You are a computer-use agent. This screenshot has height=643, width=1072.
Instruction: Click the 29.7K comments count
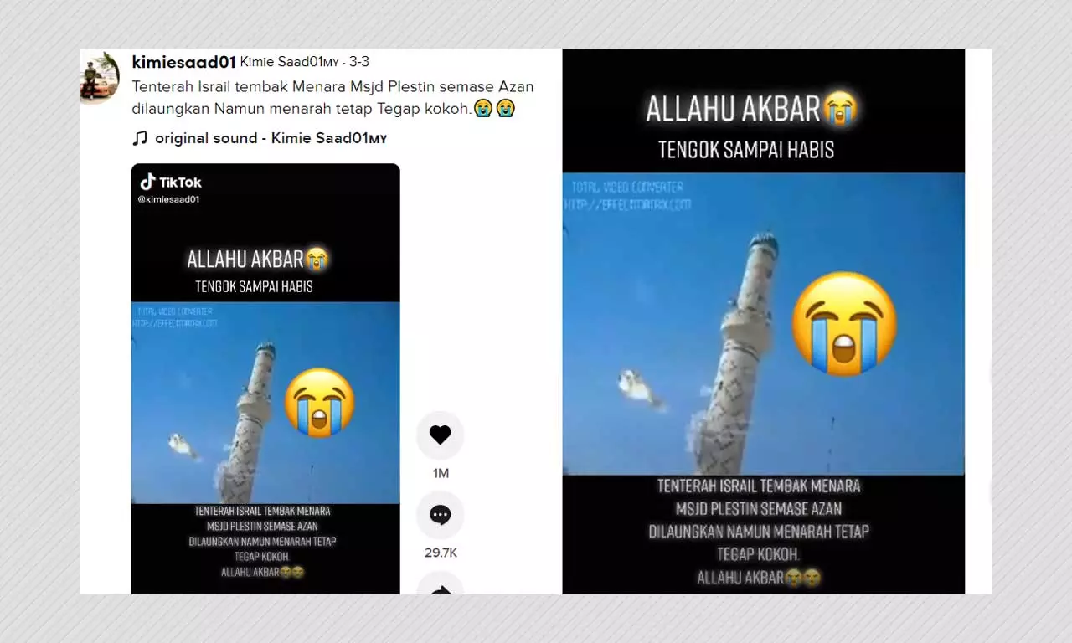click(x=441, y=553)
